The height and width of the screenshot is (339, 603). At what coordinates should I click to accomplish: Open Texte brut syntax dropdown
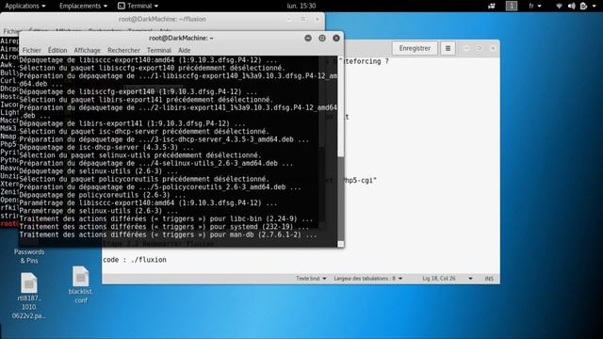pos(311,279)
